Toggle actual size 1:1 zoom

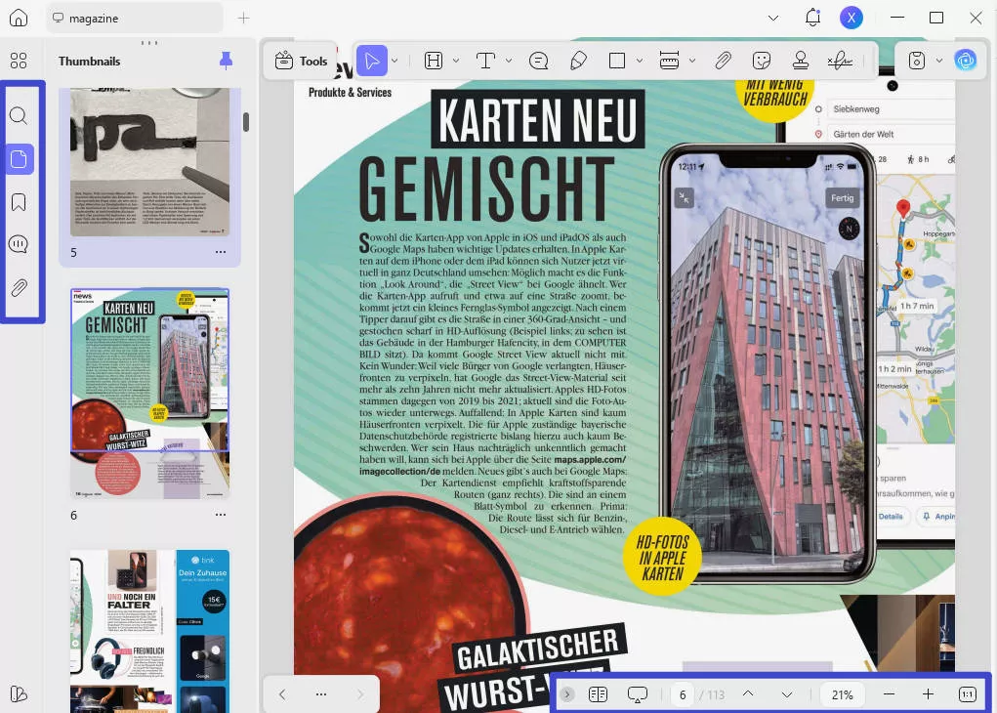[967, 694]
